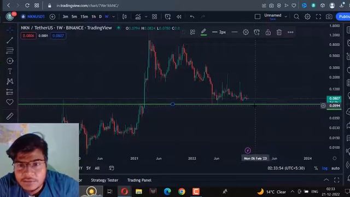This screenshot has height=197, width=350.
Task: Toggle log scale mode
Action: (324, 168)
